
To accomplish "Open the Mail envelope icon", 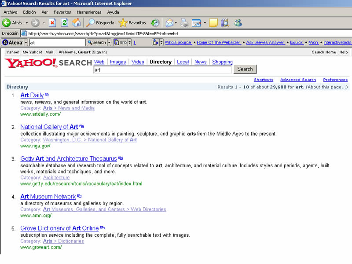I will (169, 23).
